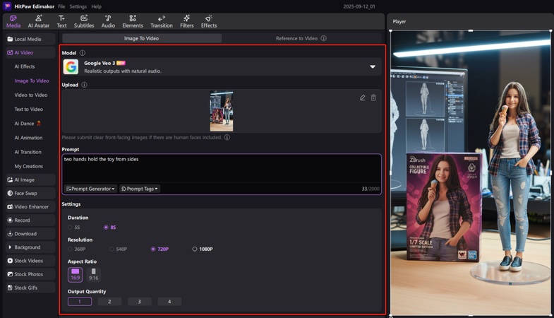The width and height of the screenshot is (554, 318).
Task: Open Stock Videos in sidebar
Action: [x=30, y=261]
